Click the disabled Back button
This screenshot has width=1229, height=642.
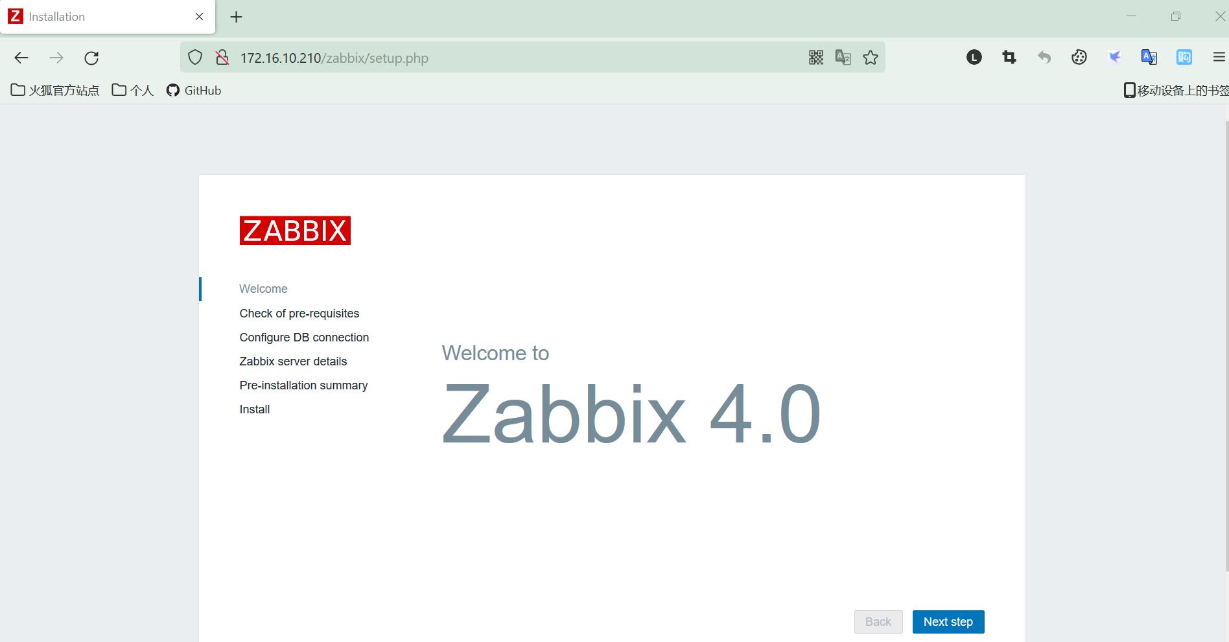(878, 622)
